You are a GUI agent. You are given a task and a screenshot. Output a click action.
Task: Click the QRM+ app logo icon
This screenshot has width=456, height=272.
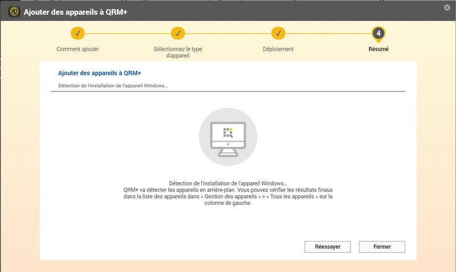[14, 12]
